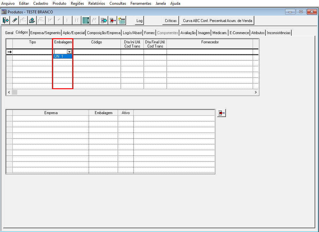Click the disabled Componentes tab
Image resolution: width=319 pixels, height=232 pixels.
(168, 33)
